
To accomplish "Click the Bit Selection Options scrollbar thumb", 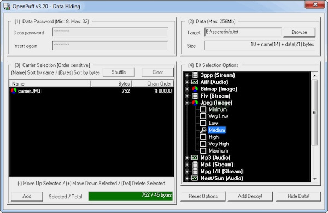I will (314, 113).
